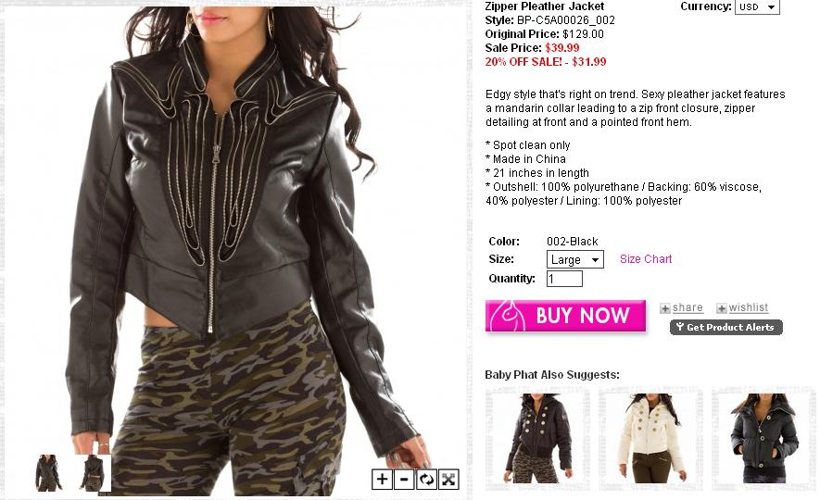The width and height of the screenshot is (820, 500).
Task: Open the suggested white puffer jacket
Action: click(x=651, y=439)
